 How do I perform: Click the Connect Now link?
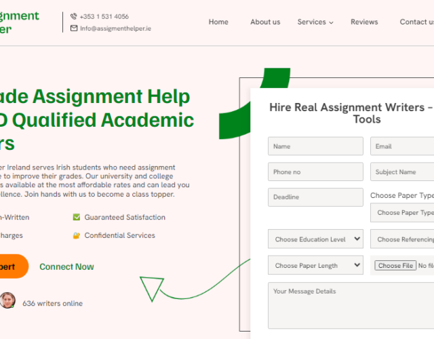click(66, 266)
